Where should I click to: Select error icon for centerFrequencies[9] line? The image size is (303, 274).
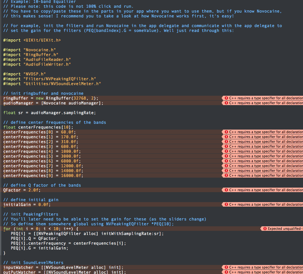point(226,175)
